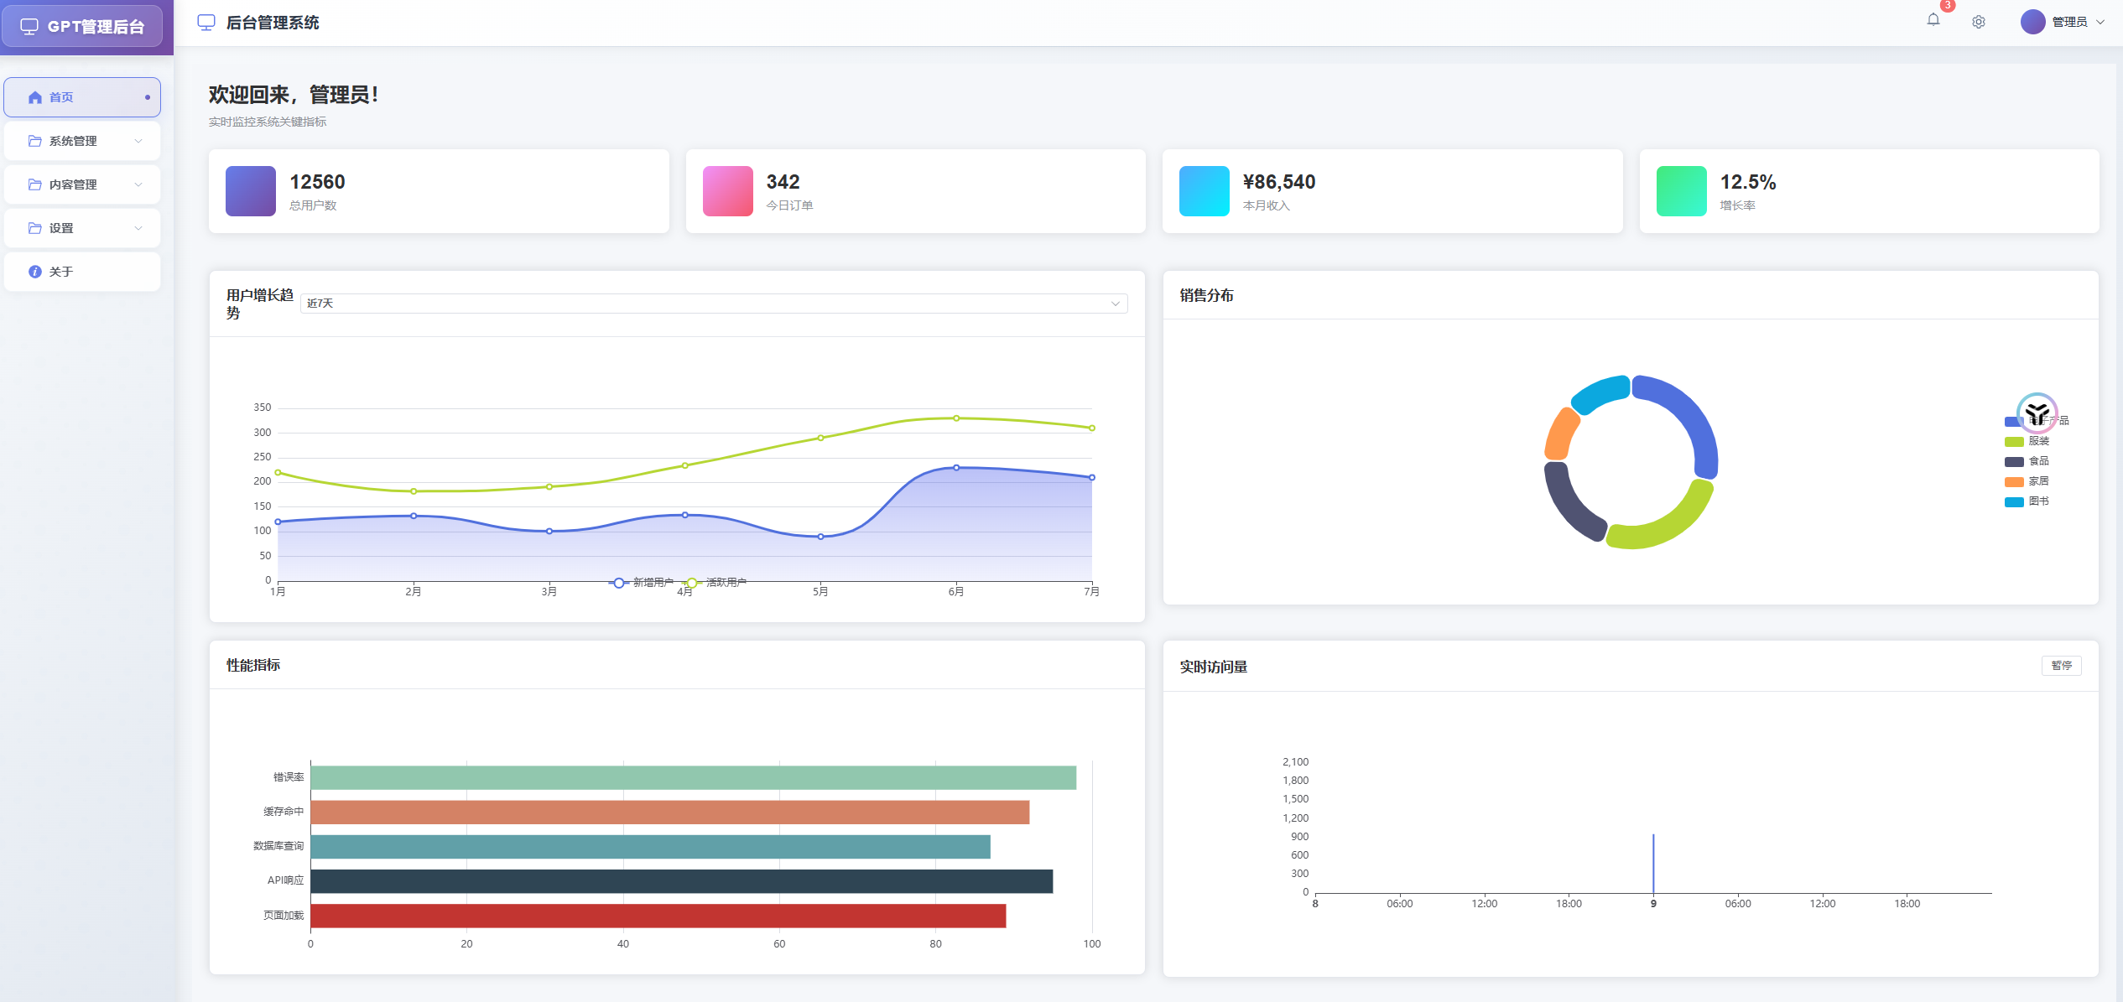
Task: Click the GPT管理后台 monitor logo
Action: coord(31,26)
